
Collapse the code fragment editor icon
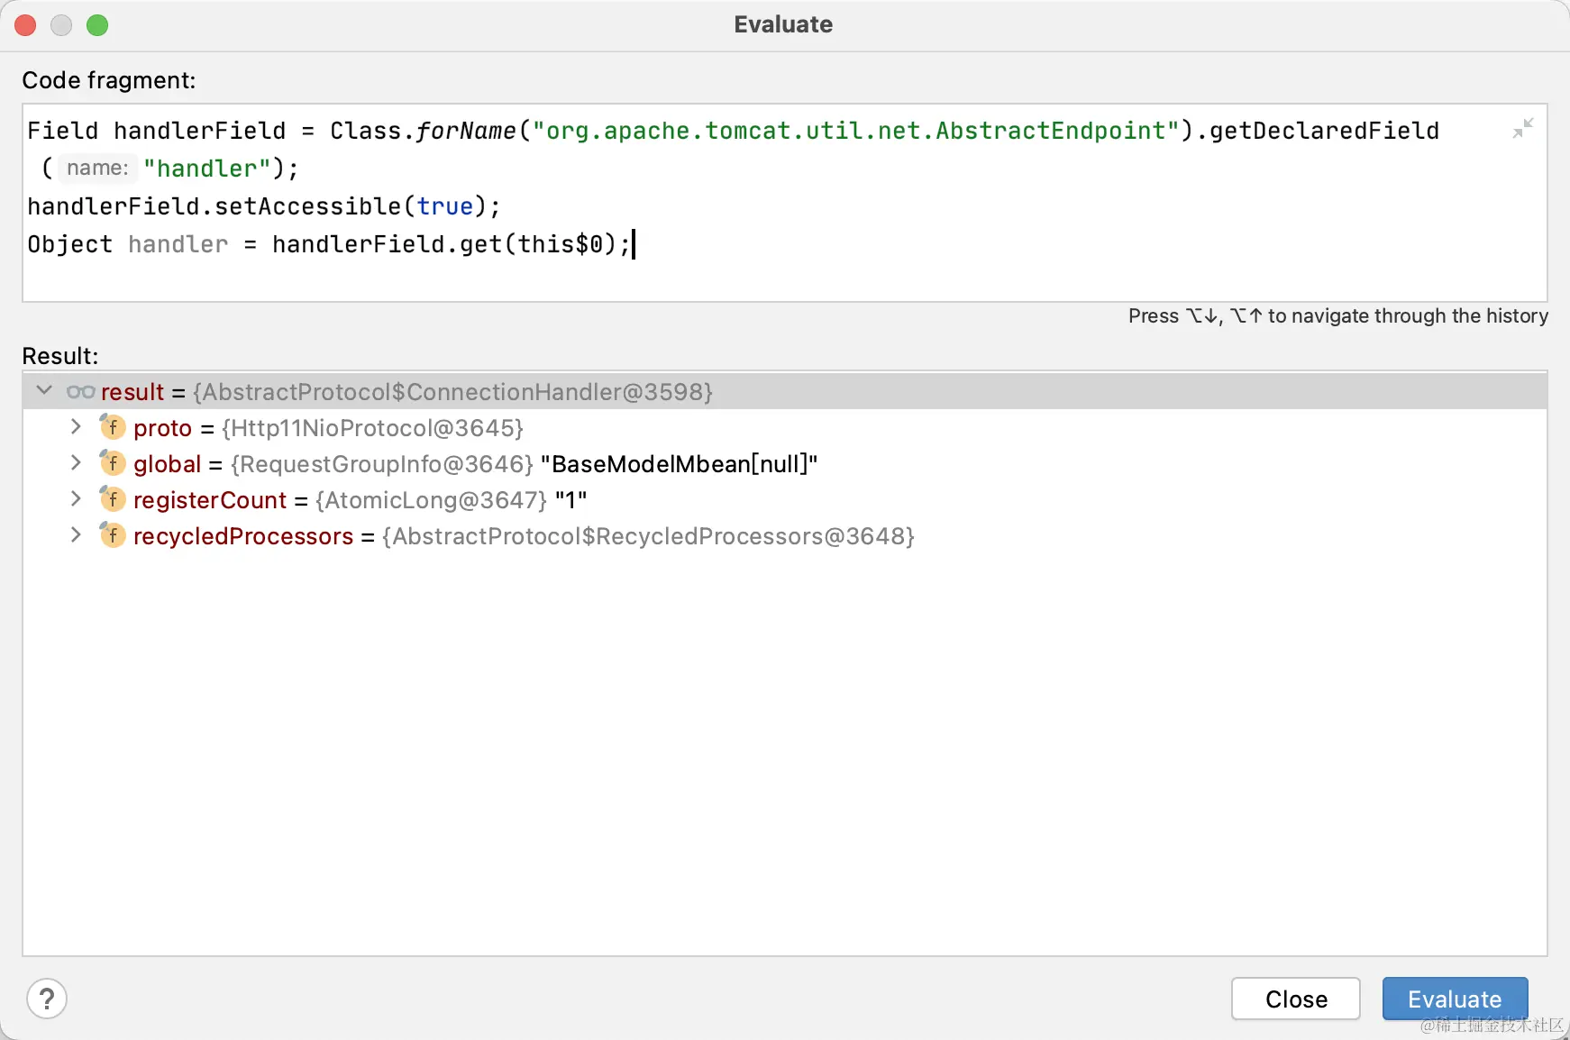coord(1523,129)
